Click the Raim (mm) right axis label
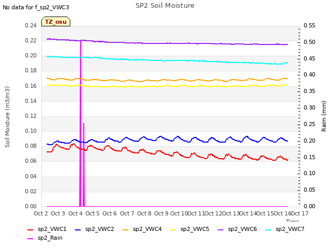The width and height of the screenshot is (331, 248). point(324,116)
